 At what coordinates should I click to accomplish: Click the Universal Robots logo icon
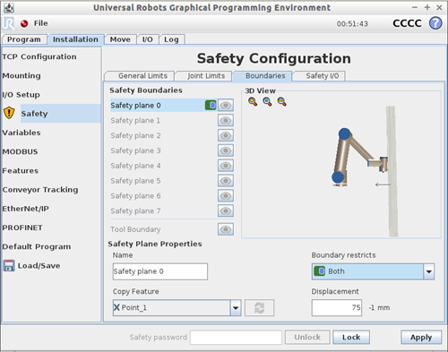8,23
